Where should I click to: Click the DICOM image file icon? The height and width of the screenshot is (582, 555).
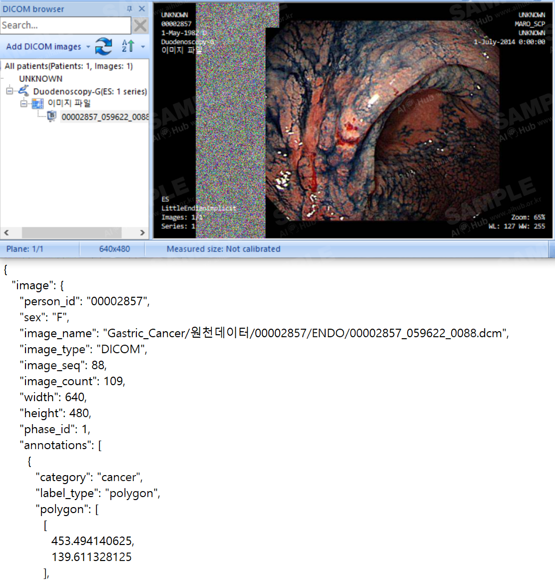coord(51,116)
